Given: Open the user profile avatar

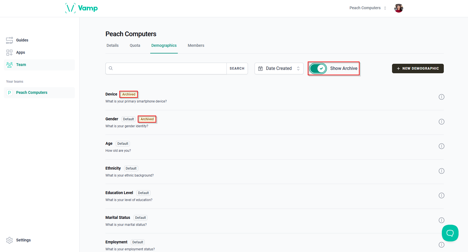Looking at the screenshot, I should (x=399, y=8).
